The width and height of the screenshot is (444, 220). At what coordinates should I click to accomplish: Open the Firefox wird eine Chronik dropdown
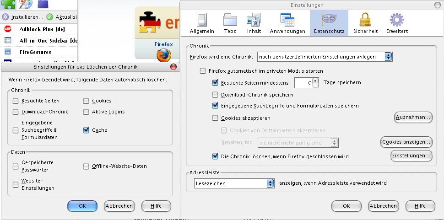click(x=325, y=57)
